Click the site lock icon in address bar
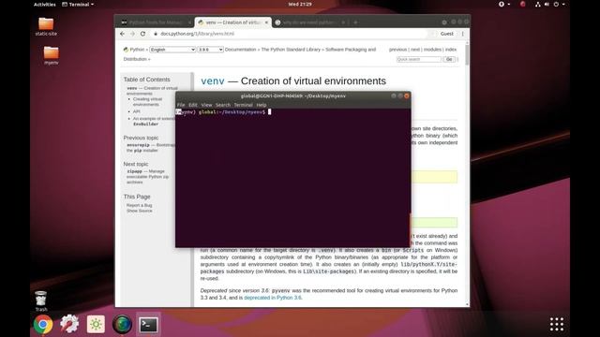600x337 pixels. coord(156,34)
